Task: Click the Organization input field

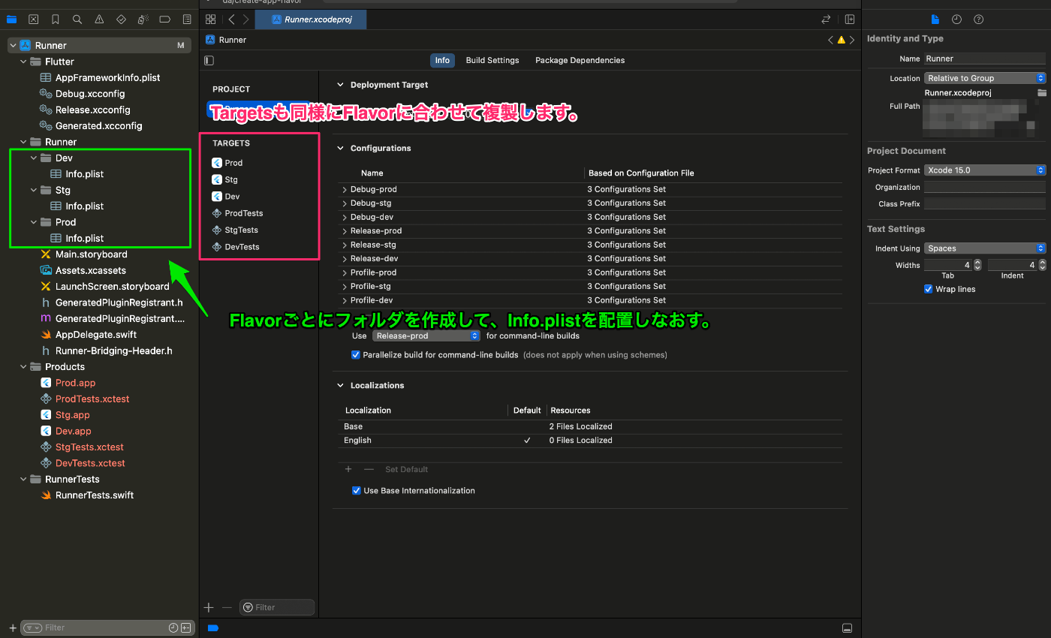Action: pos(985,188)
